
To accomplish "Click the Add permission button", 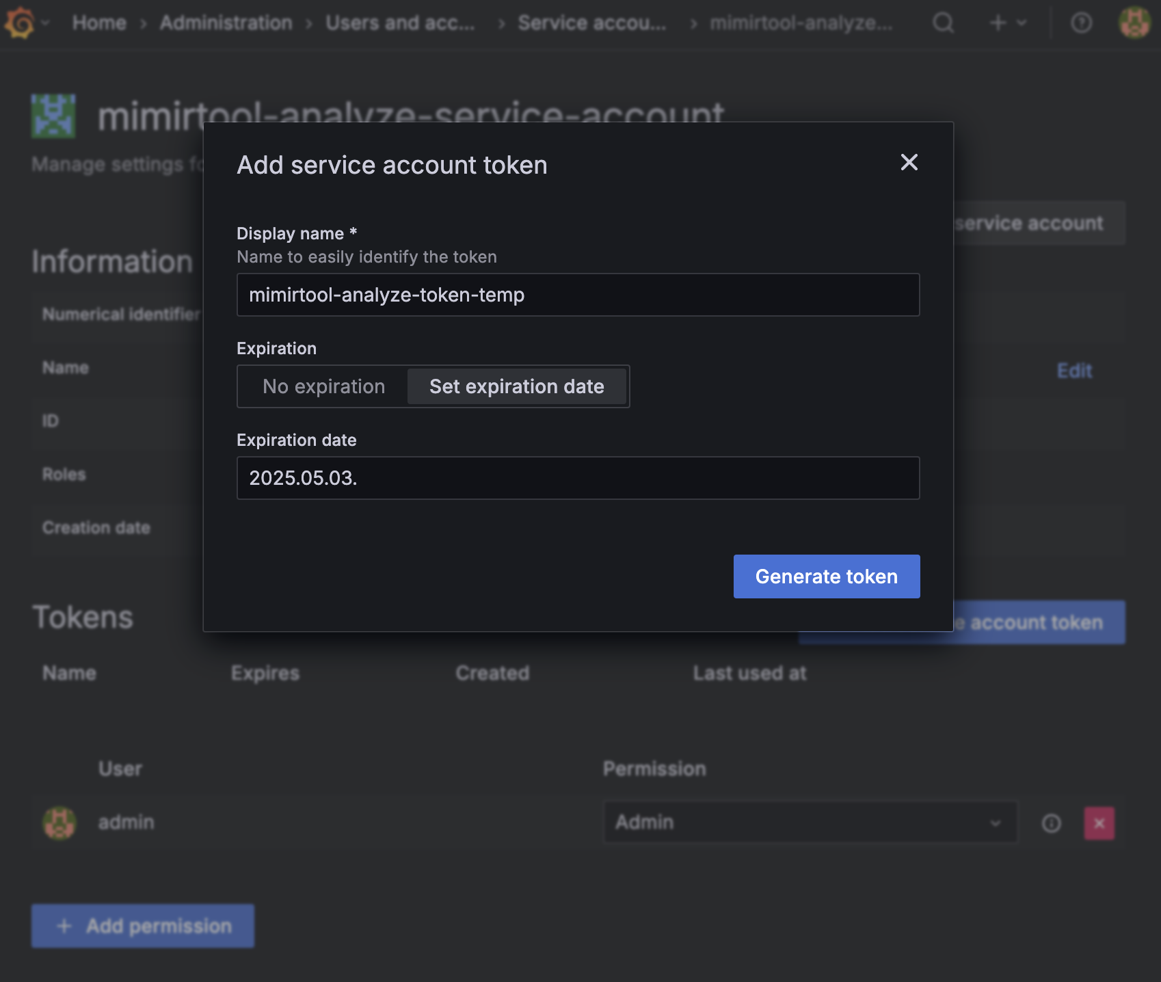I will pyautogui.click(x=142, y=925).
